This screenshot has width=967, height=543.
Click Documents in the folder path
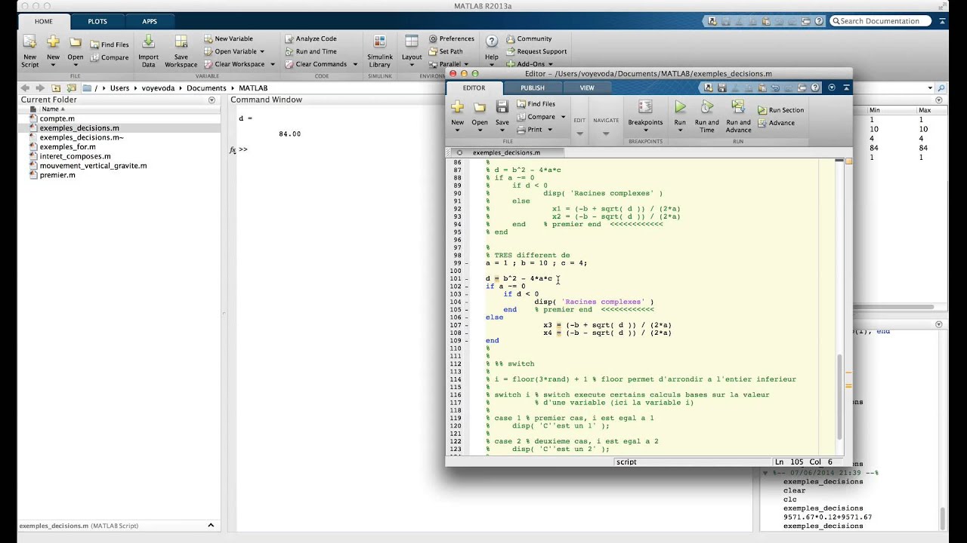coord(206,88)
